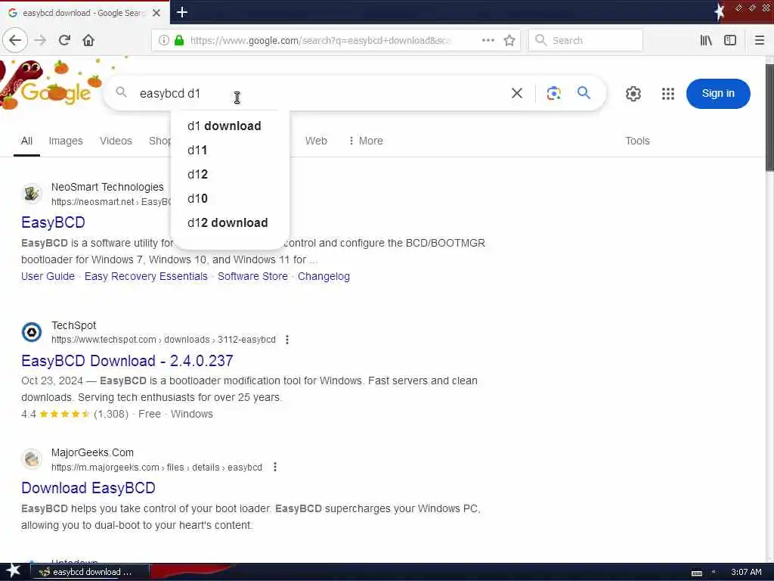Screen dimensions: 774x581
Task: Click the 4.4 star rating text
Action: point(29,414)
